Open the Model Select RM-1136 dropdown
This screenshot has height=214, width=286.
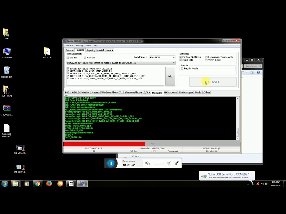[x=162, y=58]
